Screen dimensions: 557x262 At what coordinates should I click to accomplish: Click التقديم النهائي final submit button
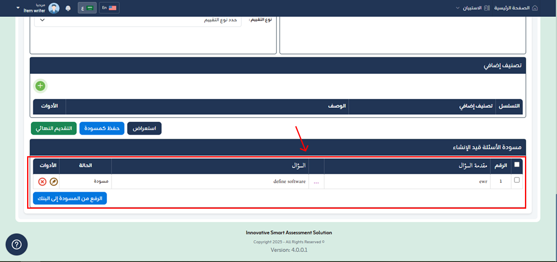(54, 128)
